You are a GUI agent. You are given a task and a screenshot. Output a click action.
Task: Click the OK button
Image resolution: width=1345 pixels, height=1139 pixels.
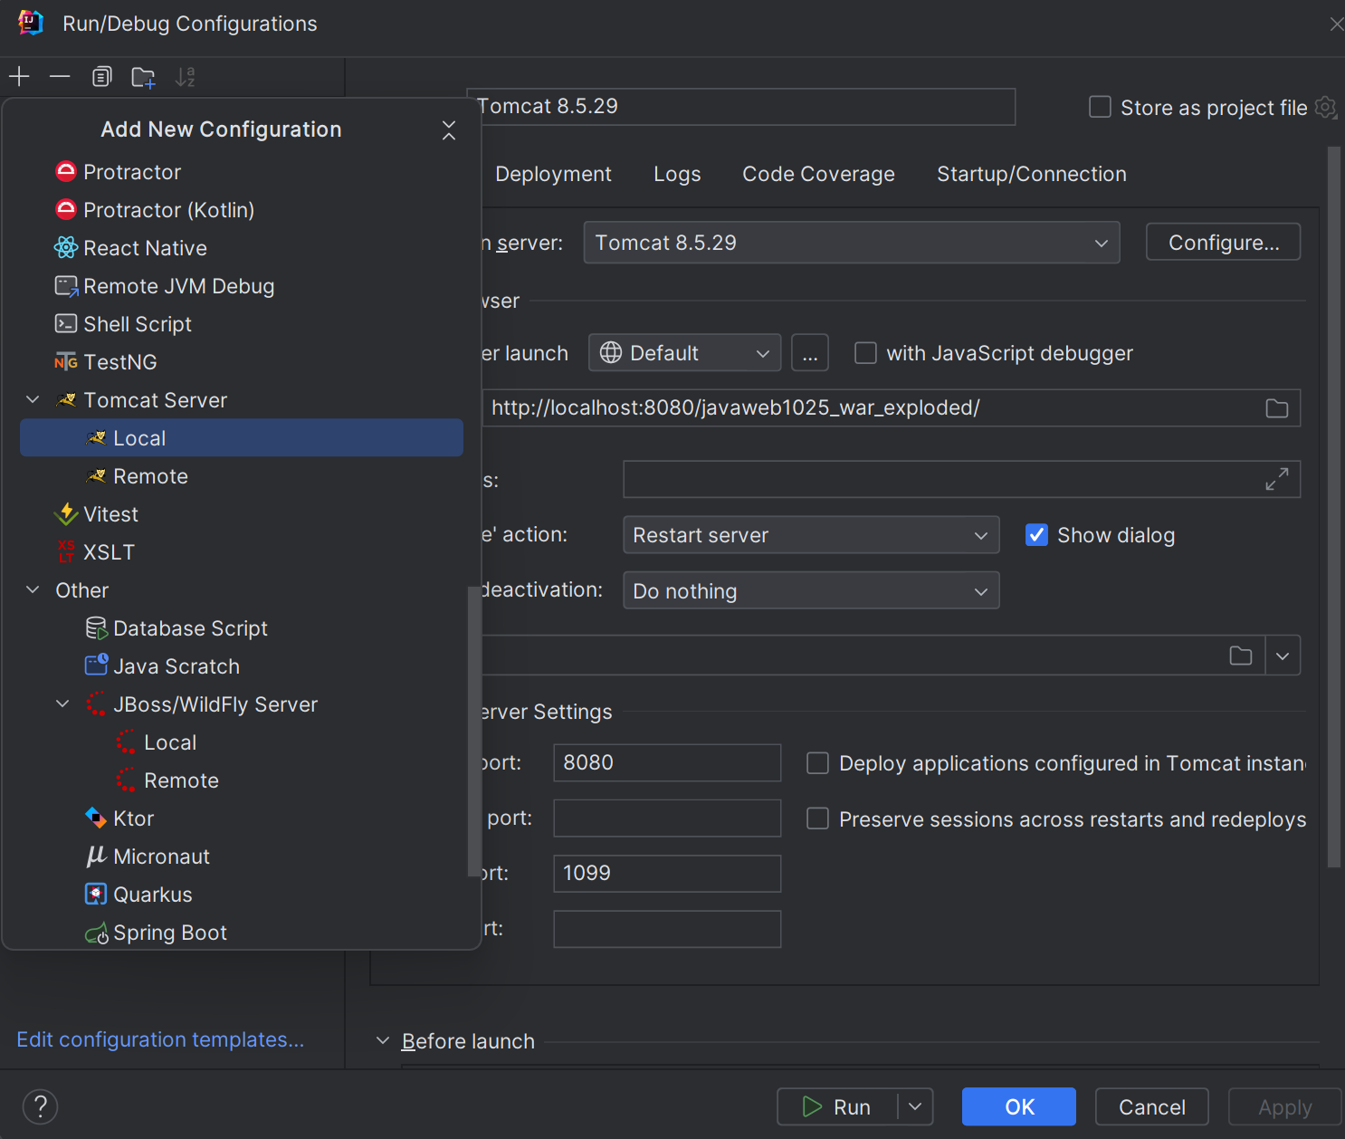1019,1106
